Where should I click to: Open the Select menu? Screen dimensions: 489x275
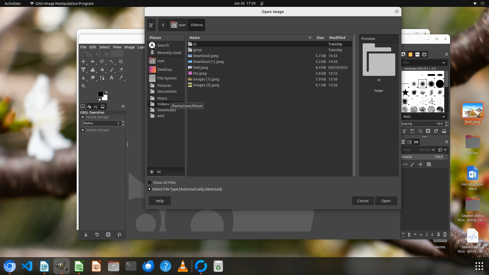tap(104, 47)
